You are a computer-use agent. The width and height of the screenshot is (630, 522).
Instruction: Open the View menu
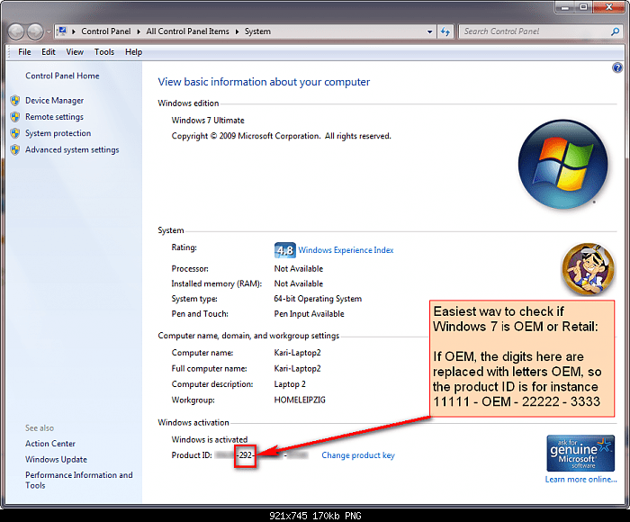75,52
